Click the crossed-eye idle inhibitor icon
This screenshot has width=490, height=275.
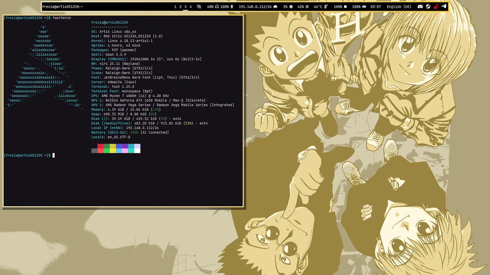(199, 6)
